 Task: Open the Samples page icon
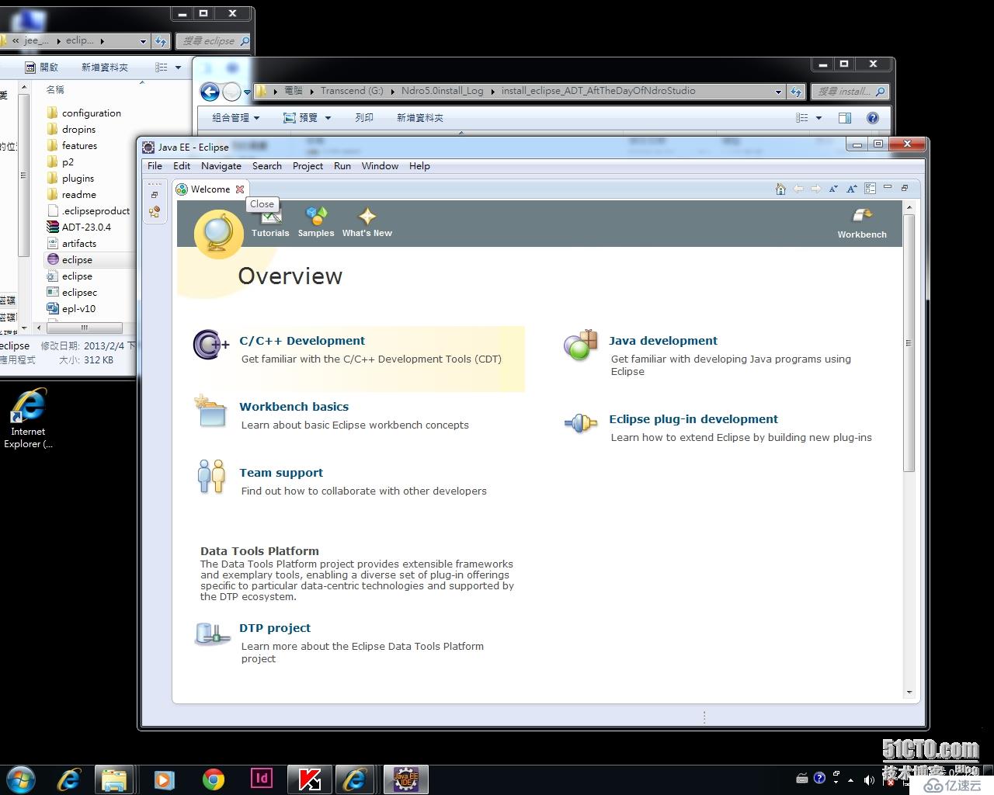click(x=316, y=216)
